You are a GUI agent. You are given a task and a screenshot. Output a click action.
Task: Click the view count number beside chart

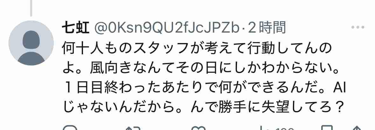click(x=285, y=128)
